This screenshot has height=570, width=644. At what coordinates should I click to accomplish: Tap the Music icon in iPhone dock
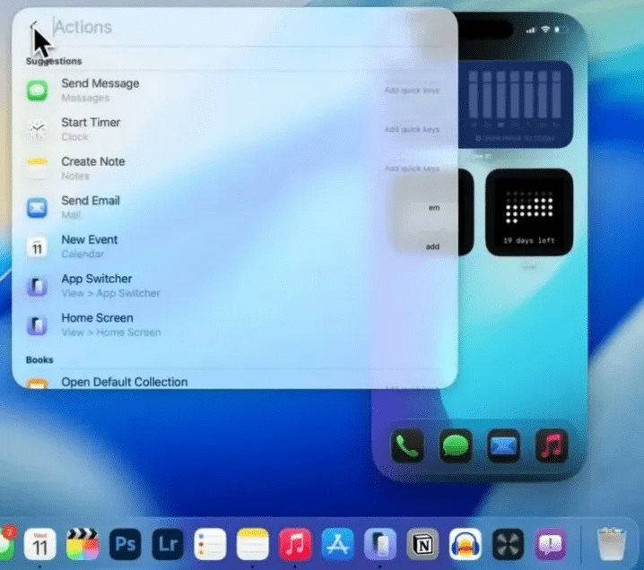coord(551,446)
